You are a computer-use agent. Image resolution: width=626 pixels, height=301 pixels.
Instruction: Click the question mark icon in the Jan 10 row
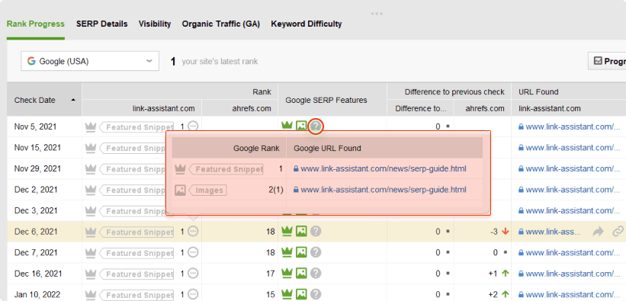[316, 295]
